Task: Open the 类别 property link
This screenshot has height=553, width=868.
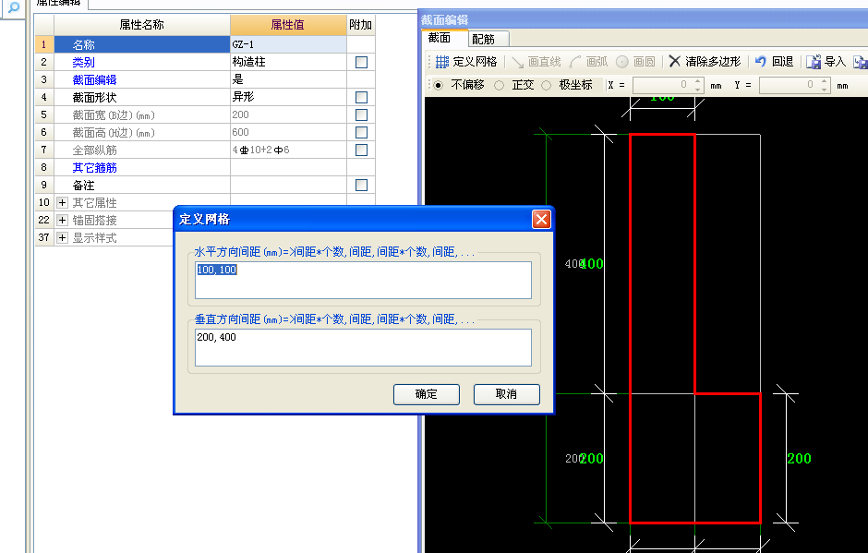Action: (84, 62)
